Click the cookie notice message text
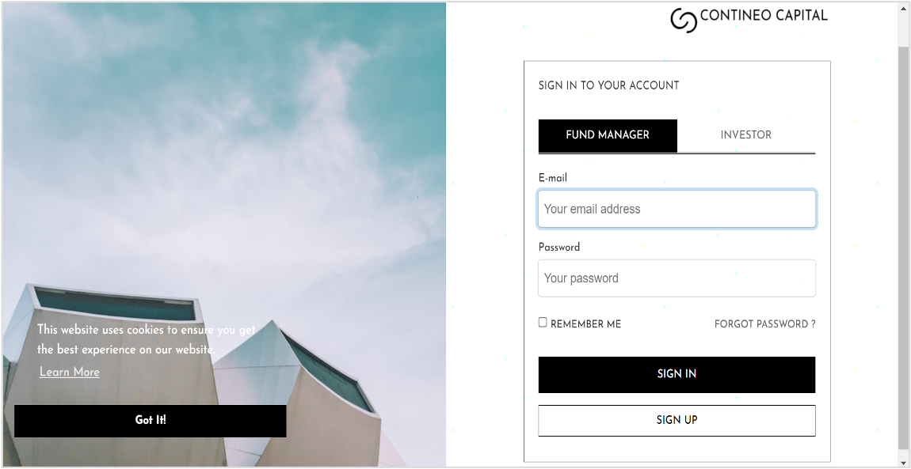911x469 pixels. [146, 339]
